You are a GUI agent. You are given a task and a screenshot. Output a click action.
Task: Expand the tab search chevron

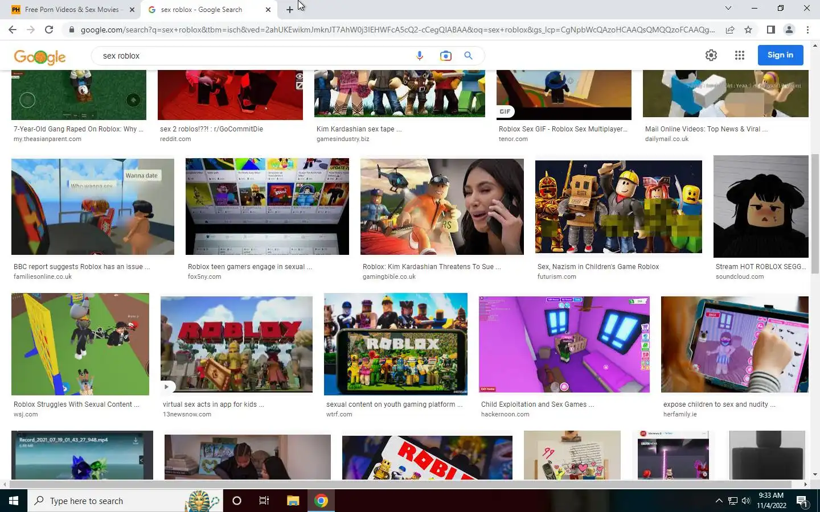coord(728,8)
